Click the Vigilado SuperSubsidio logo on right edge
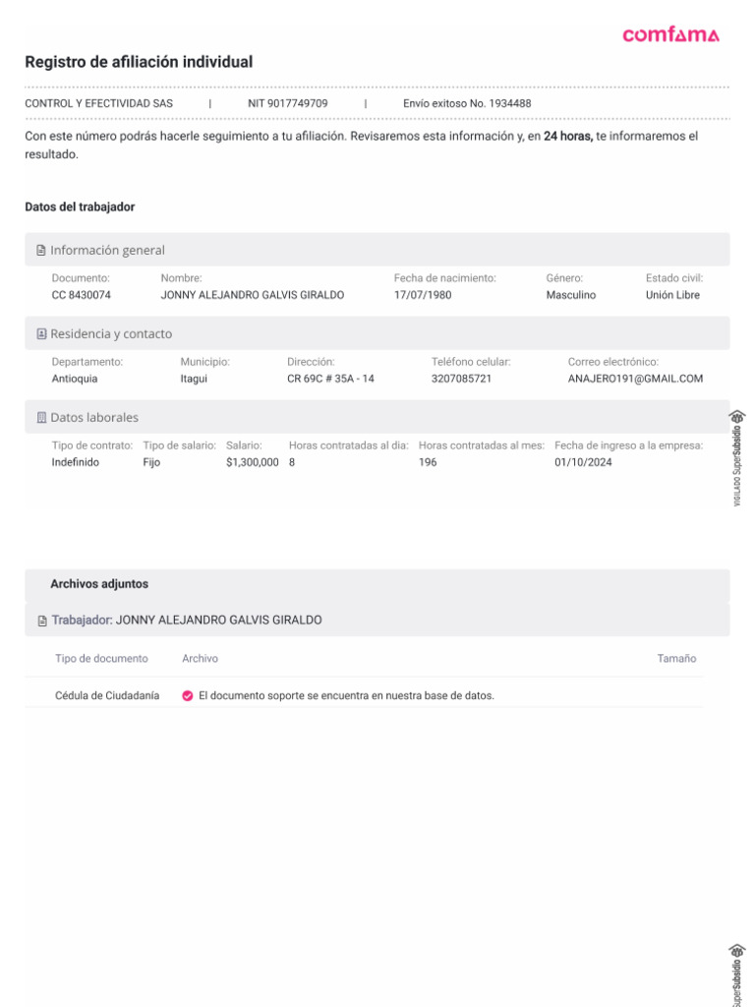Screen dimensions: 755x1007 click(737, 456)
